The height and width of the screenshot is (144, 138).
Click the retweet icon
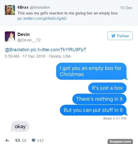(18, 140)
